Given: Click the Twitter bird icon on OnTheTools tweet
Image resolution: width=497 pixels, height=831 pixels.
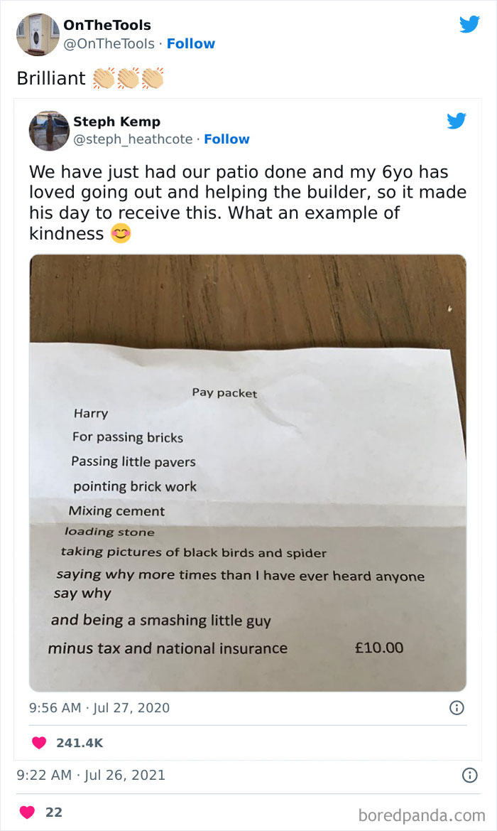Looking at the screenshot, I should [469, 24].
